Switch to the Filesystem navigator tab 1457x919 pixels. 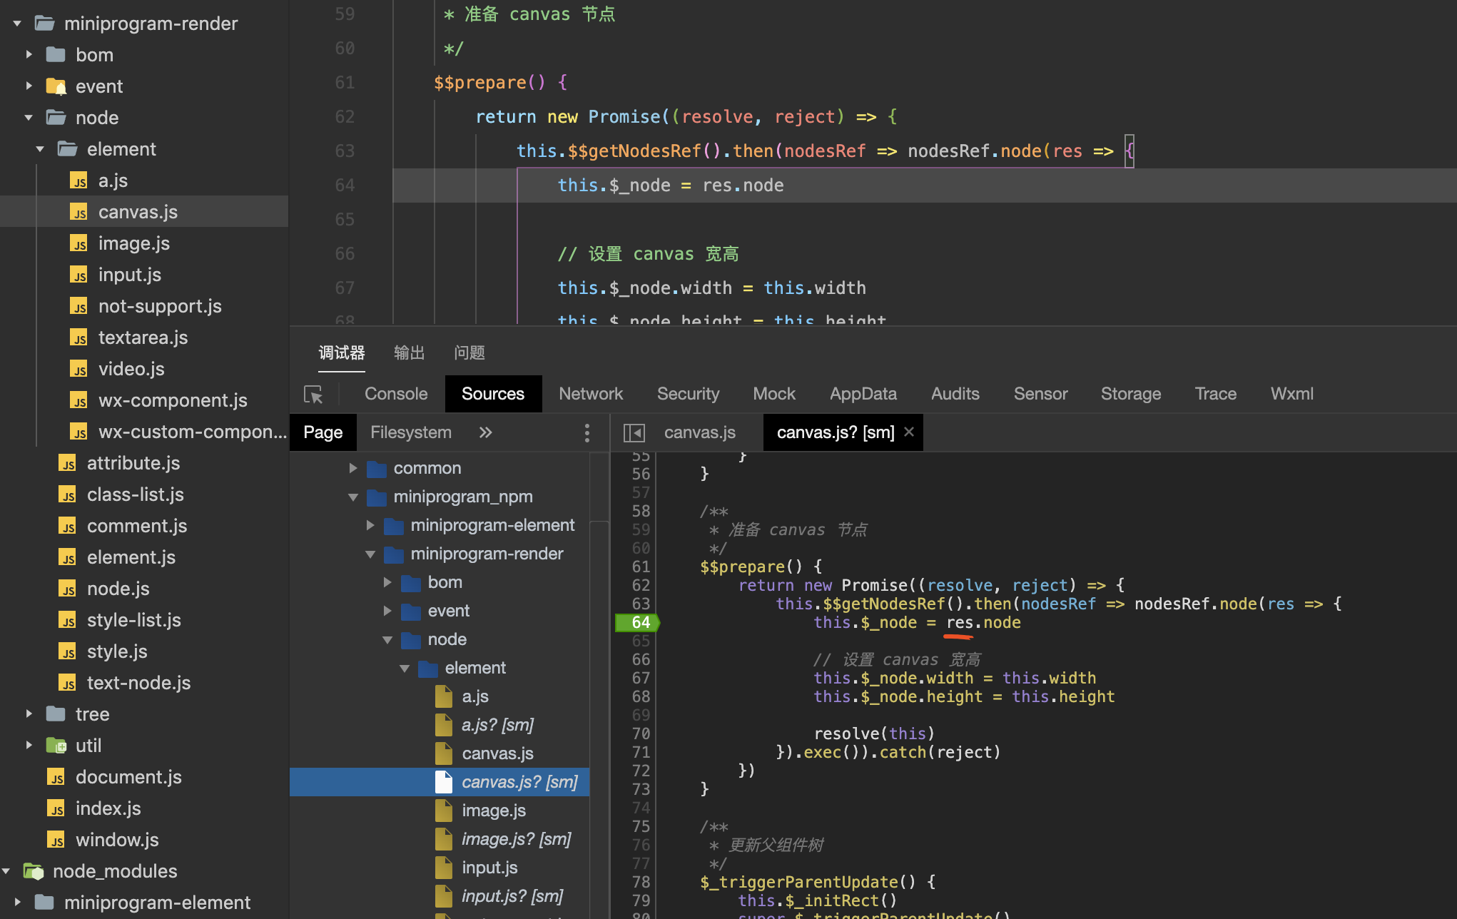(x=410, y=432)
